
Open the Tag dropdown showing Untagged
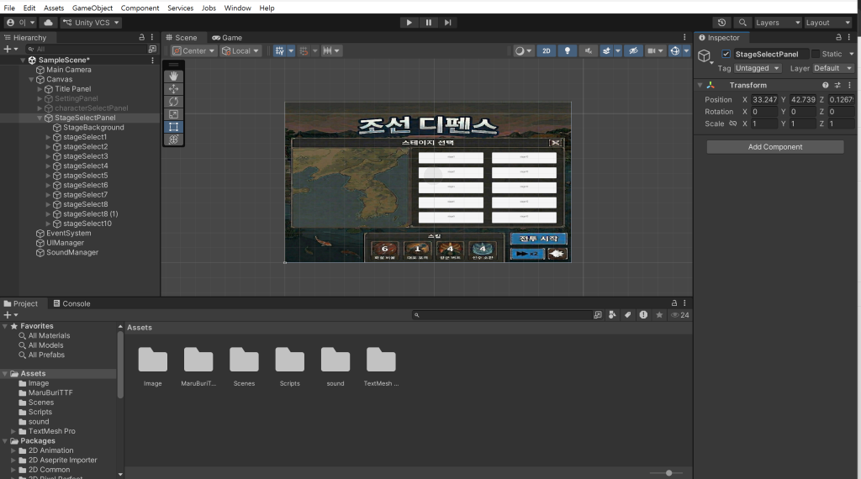coord(758,68)
